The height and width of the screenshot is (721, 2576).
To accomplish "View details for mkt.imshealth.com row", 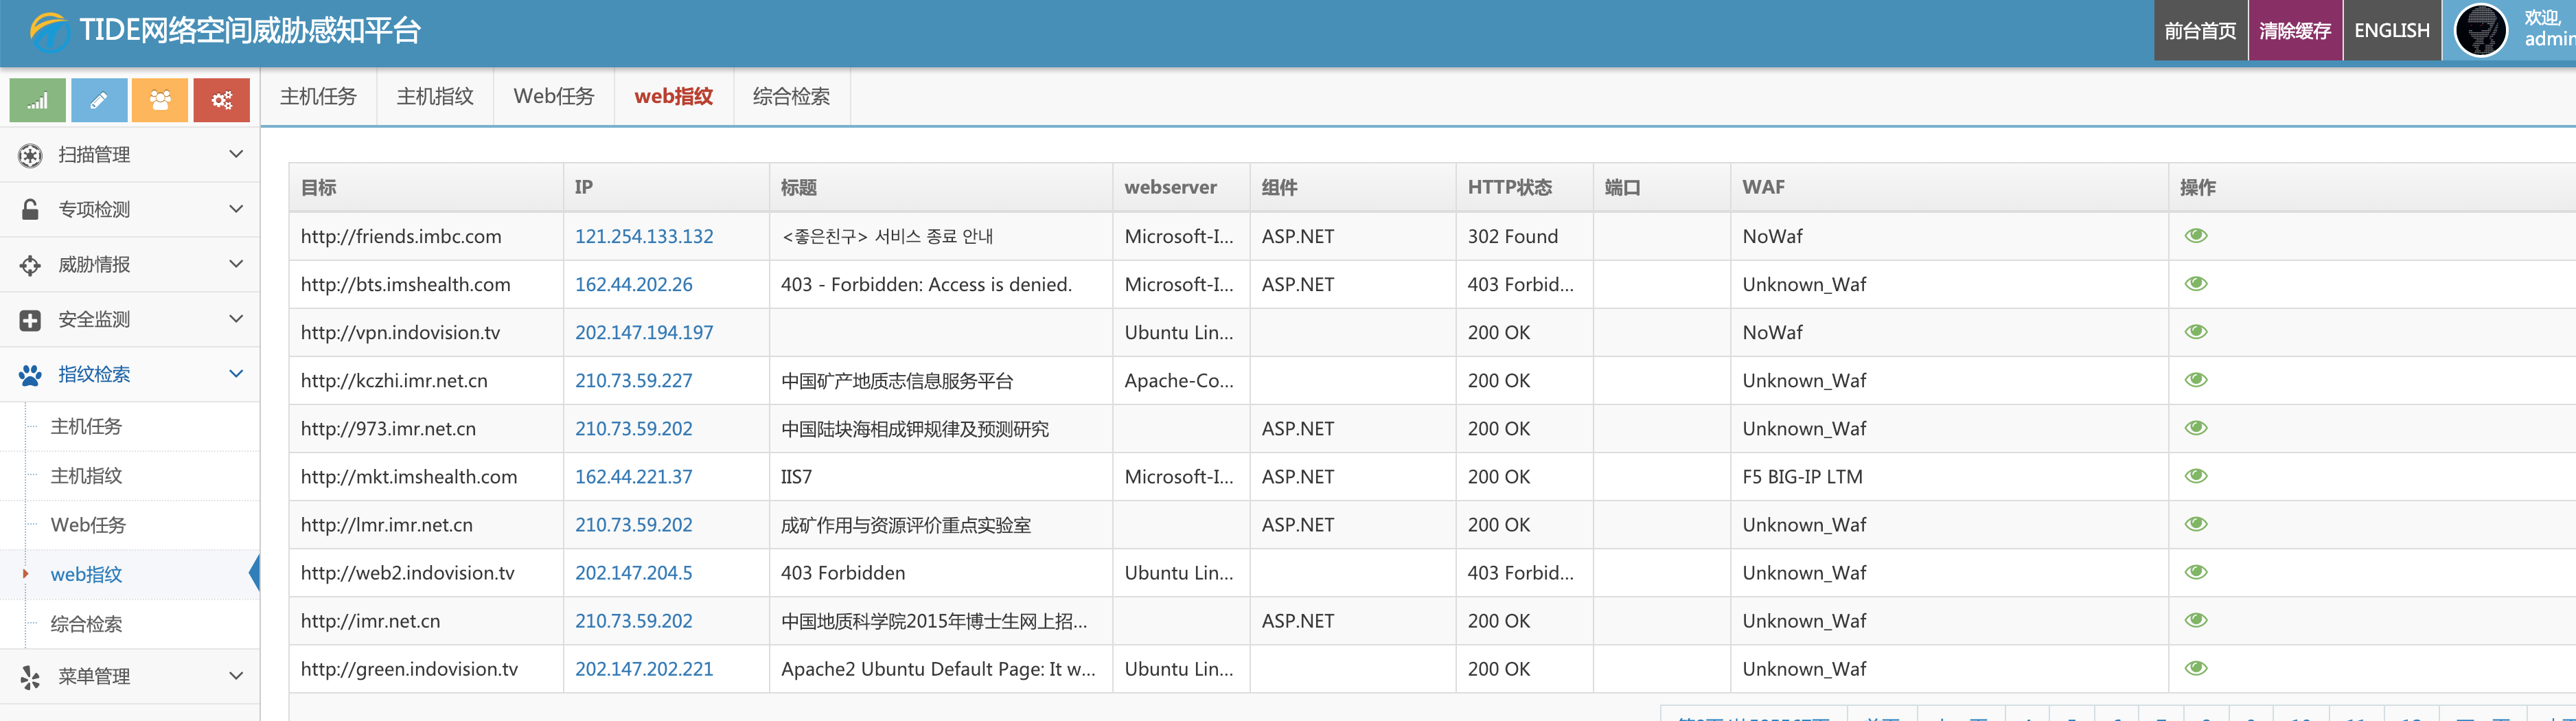I will point(2196,476).
